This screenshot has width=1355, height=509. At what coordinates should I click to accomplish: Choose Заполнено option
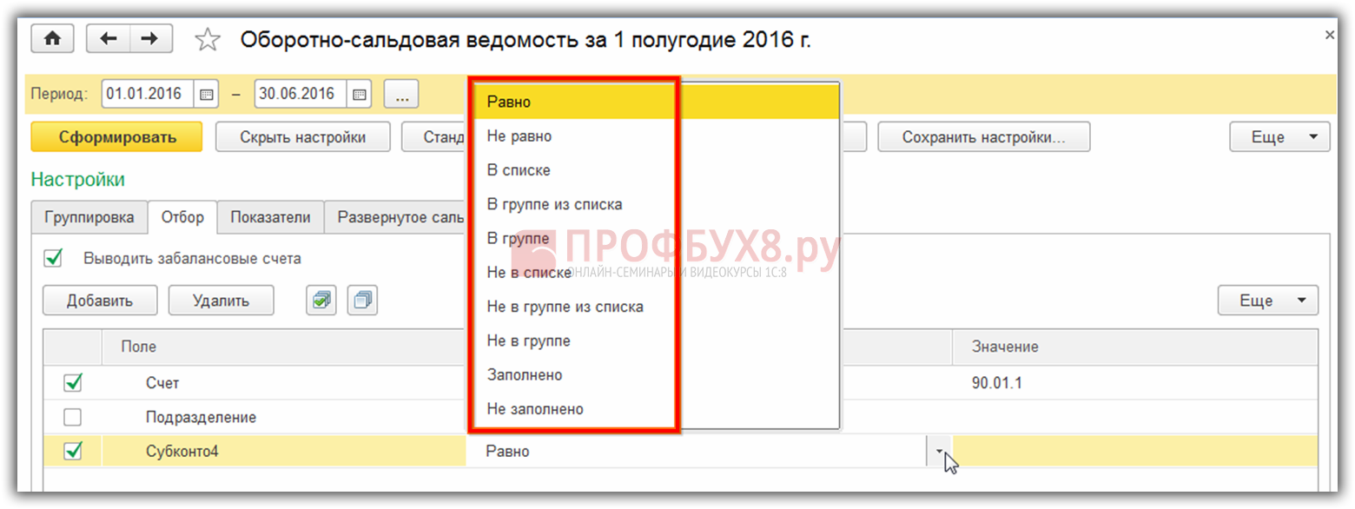(657, 375)
